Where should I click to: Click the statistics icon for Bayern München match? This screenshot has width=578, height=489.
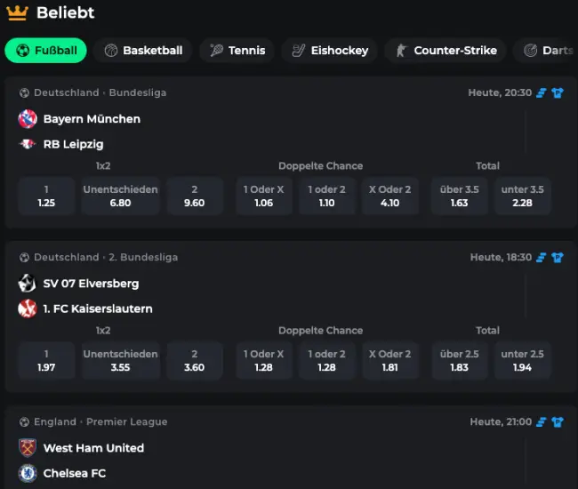coord(541,92)
